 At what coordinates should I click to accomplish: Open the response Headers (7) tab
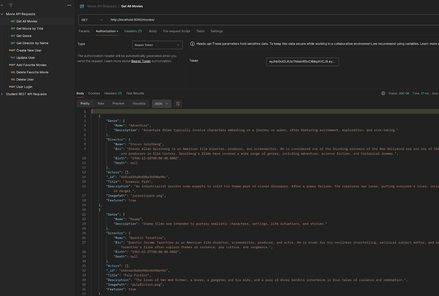coord(113,93)
